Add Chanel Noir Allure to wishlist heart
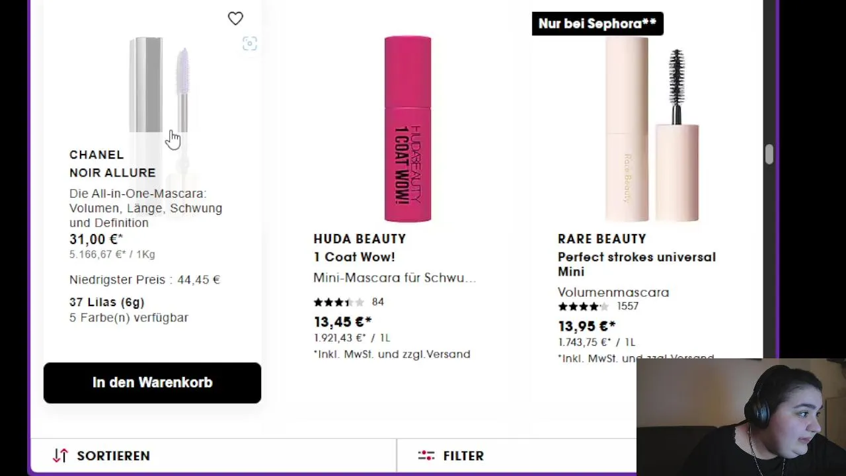846x476 pixels. [235, 19]
